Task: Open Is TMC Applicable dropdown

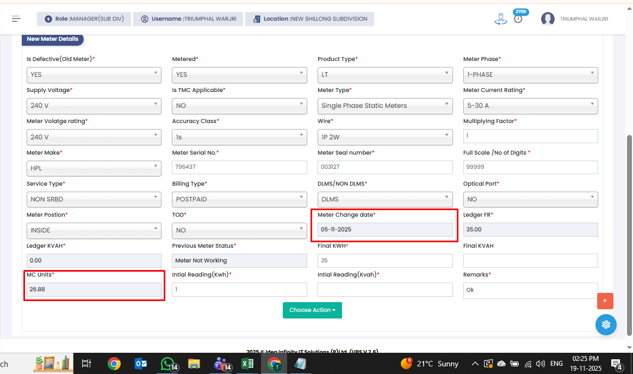Action: 239,106
